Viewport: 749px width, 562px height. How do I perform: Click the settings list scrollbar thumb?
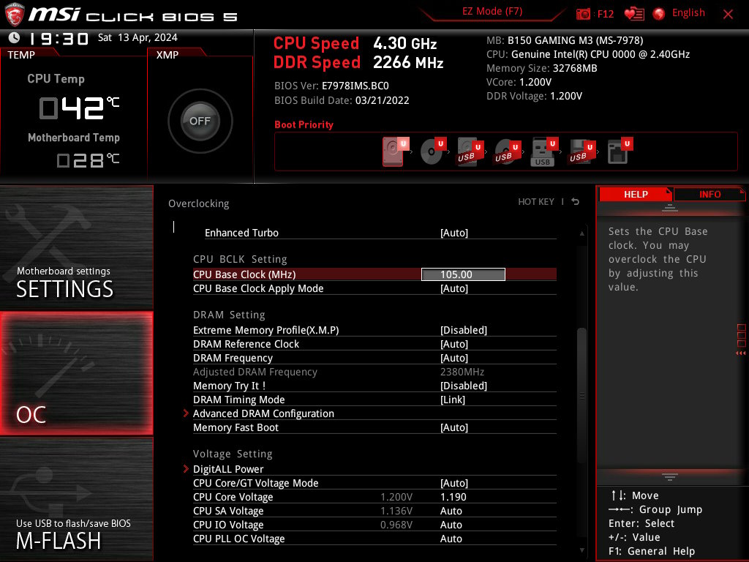click(x=581, y=395)
